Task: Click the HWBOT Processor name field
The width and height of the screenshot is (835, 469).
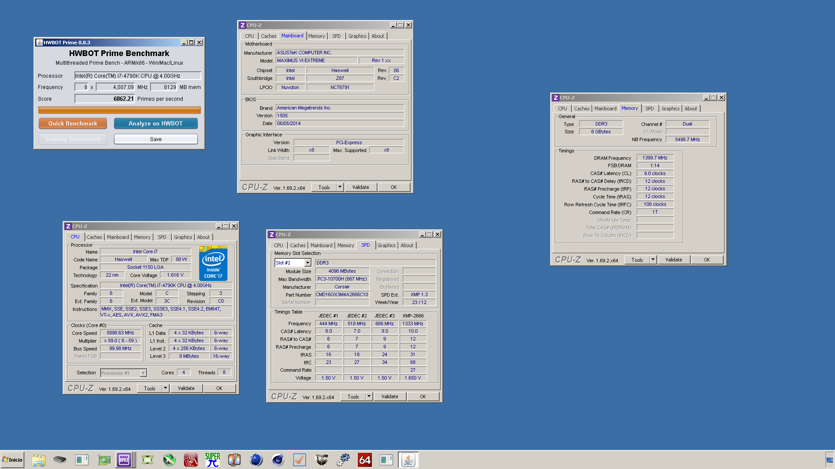Action: tap(137, 76)
